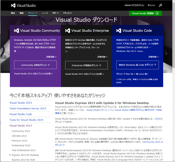Select Express 2013 for Desktop in sidebar

click(x=25, y=155)
